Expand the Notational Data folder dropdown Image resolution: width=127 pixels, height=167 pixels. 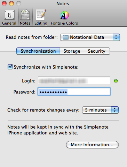coord(90,37)
